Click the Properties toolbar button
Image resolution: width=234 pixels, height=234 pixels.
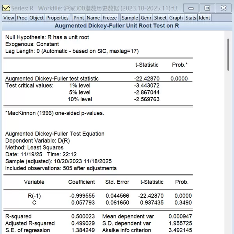pyautogui.click(x=57, y=18)
